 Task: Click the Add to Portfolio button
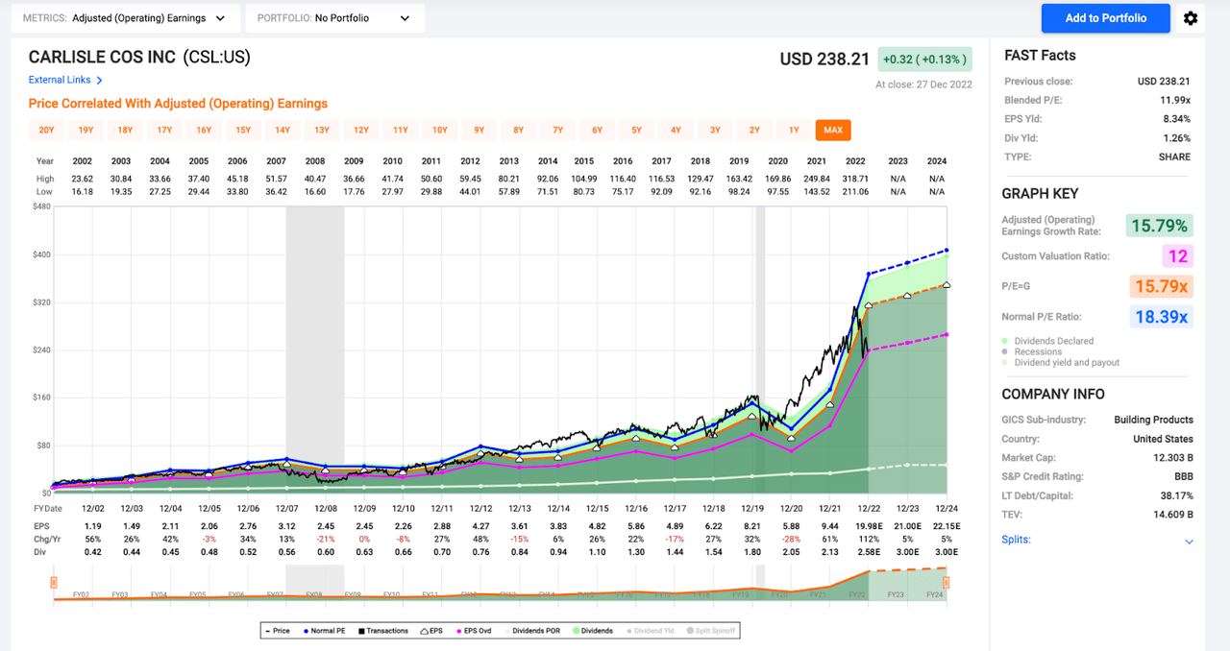[1105, 18]
